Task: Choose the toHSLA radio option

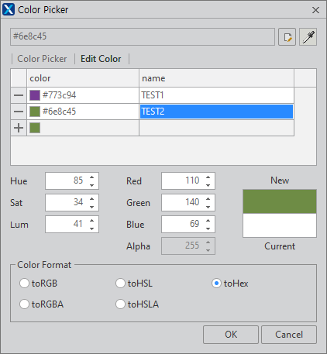Action: (120, 304)
